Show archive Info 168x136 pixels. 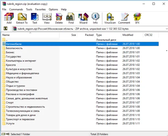click(95, 18)
